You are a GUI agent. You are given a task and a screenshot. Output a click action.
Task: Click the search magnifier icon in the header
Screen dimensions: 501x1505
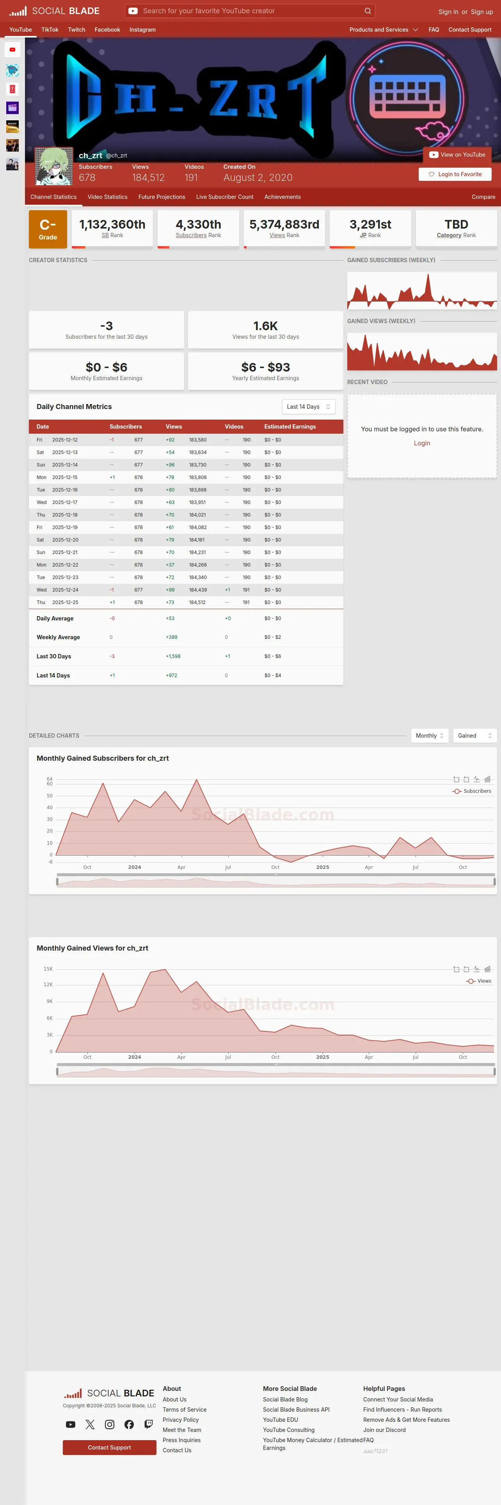(368, 11)
